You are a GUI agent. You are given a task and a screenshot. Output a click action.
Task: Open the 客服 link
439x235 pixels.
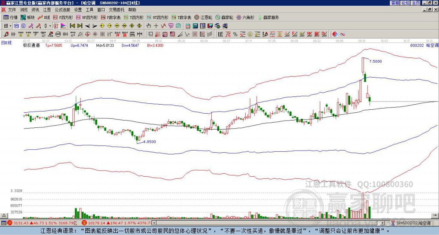[x=395, y=3]
